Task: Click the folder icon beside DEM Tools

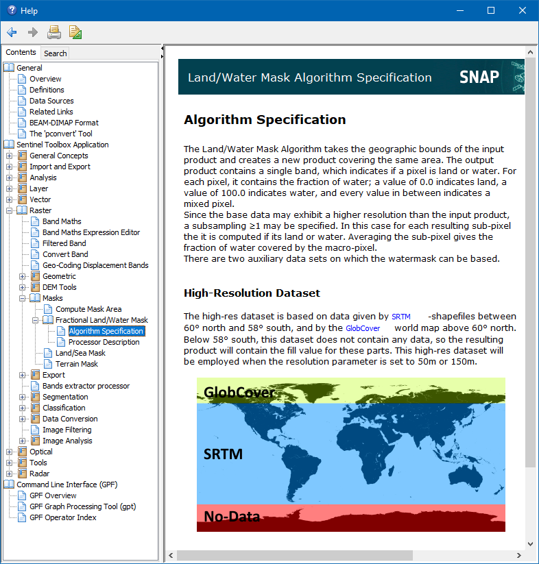Action: [x=35, y=287]
